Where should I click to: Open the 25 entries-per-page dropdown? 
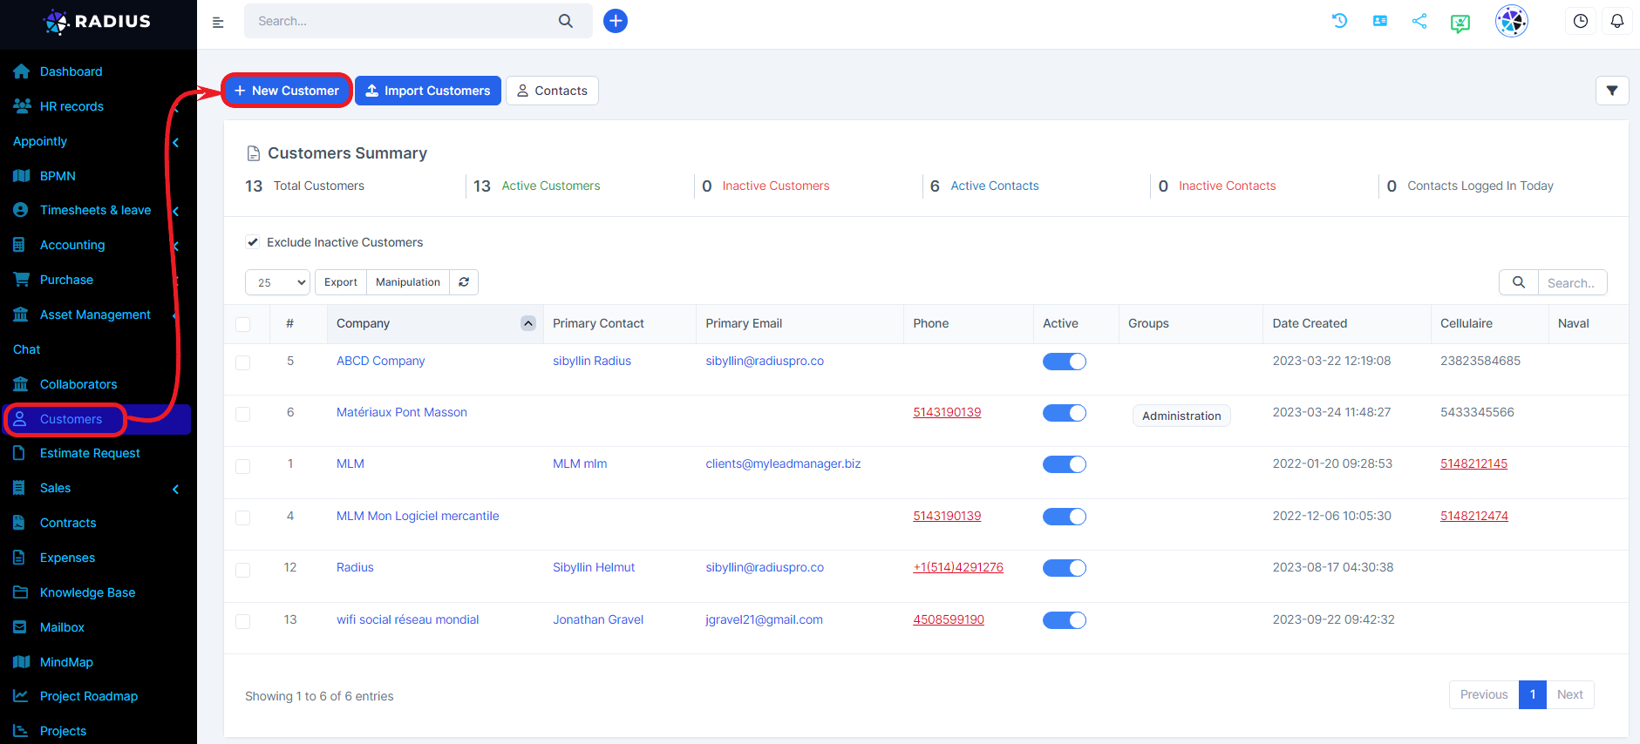coord(278,282)
